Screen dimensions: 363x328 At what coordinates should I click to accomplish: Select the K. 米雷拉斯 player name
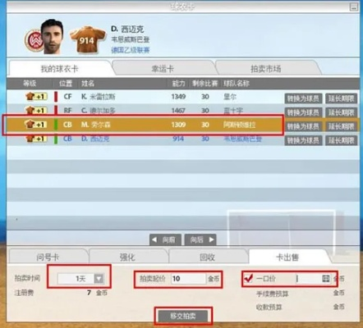coord(99,97)
